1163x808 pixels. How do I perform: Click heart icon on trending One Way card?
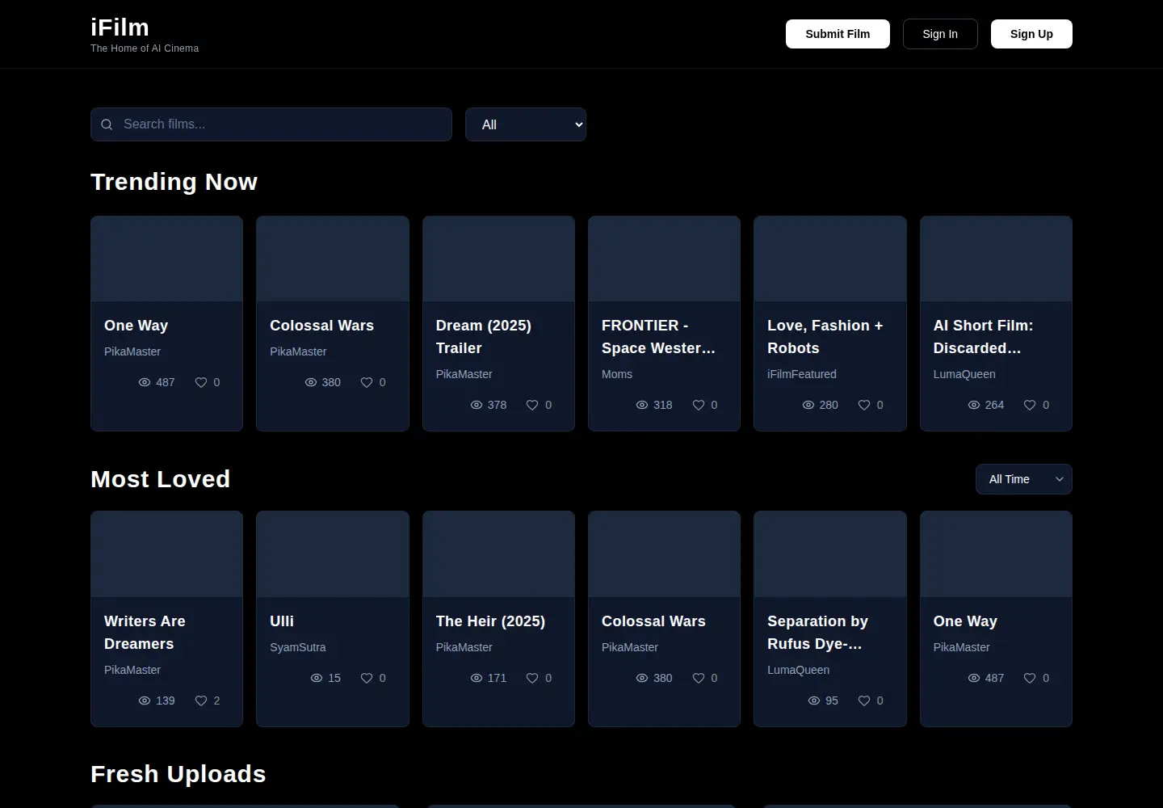[201, 382]
